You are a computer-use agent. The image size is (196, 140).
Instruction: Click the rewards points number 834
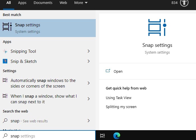(x=174, y=3)
